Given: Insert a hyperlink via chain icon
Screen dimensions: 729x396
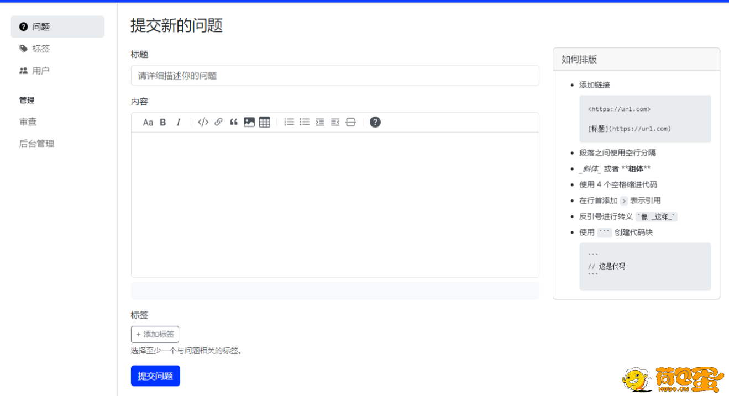Looking at the screenshot, I should [x=218, y=123].
